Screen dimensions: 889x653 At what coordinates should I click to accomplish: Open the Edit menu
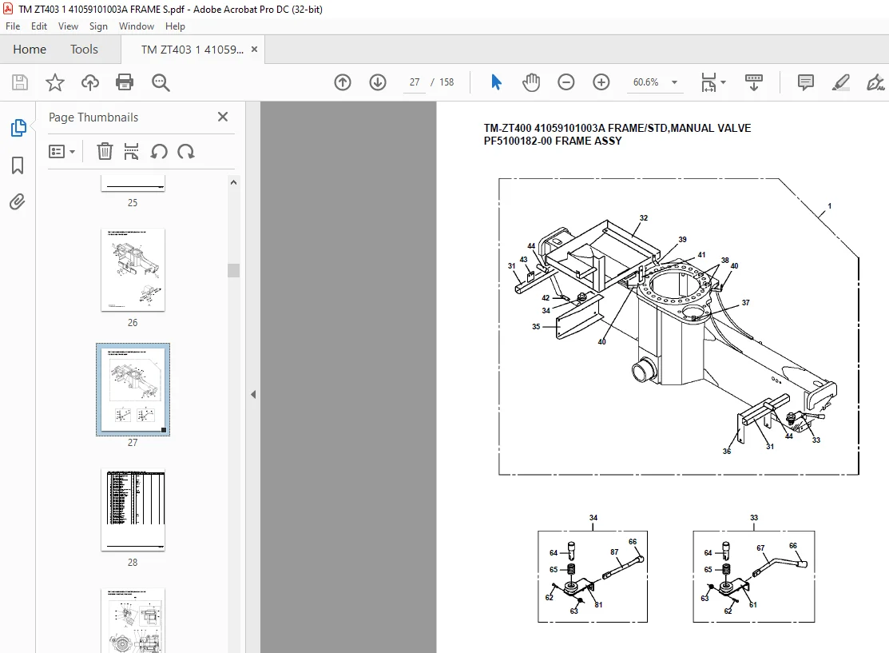point(39,26)
